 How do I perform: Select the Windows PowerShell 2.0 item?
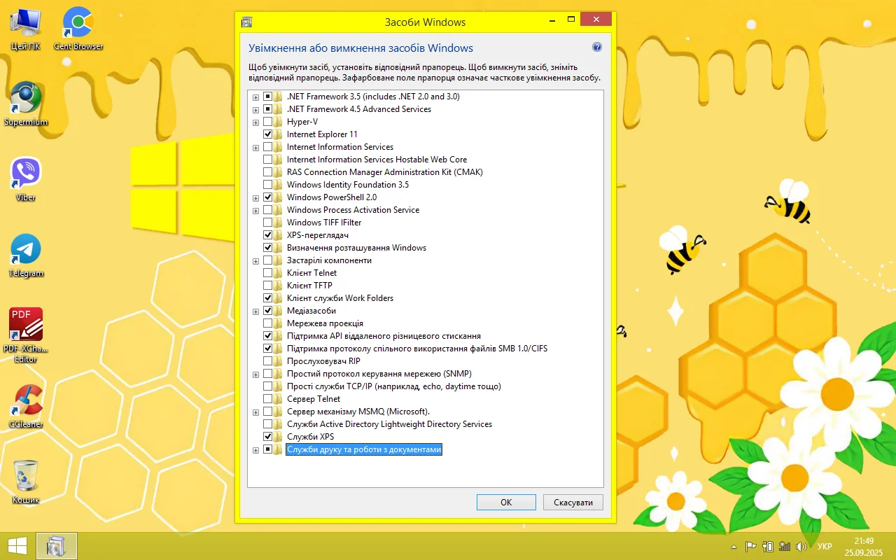tap(331, 197)
